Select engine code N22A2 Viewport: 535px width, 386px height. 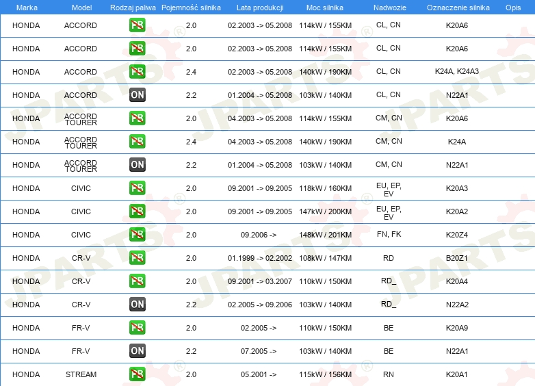[x=457, y=305]
